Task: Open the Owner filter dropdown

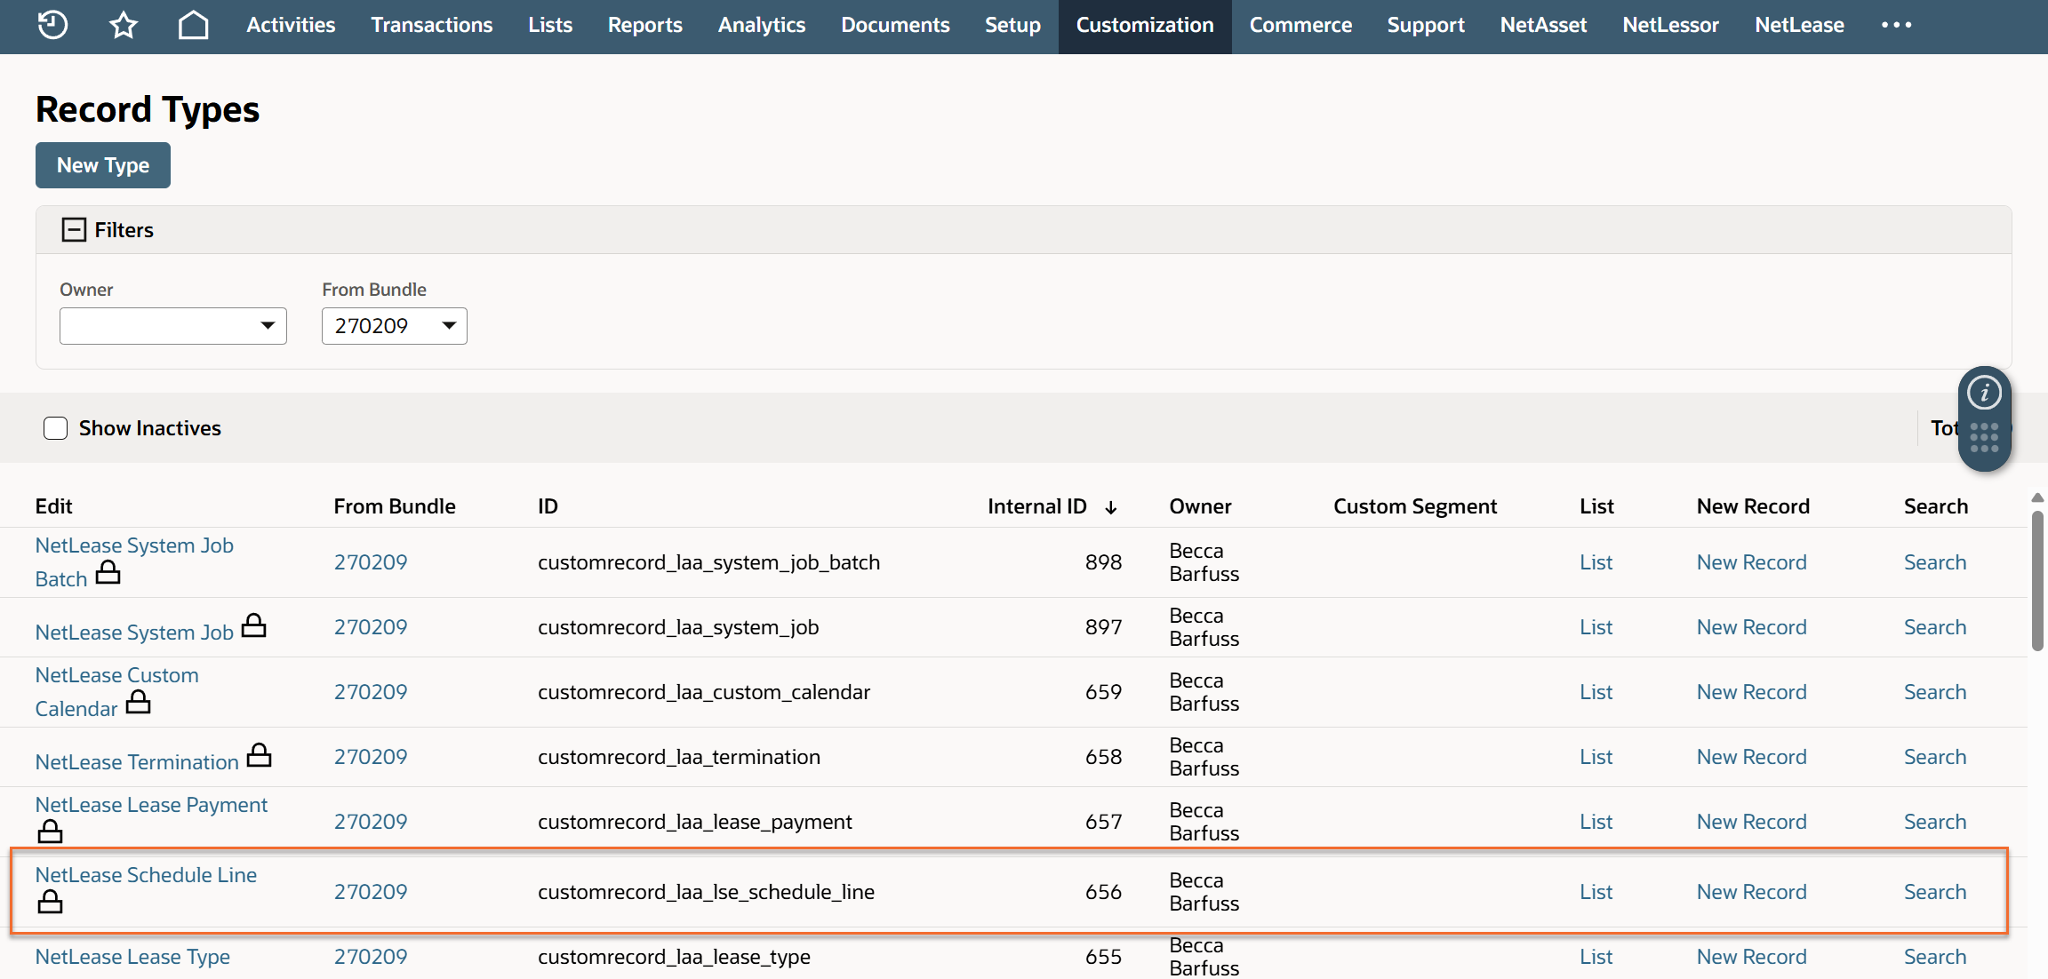Action: coord(173,326)
